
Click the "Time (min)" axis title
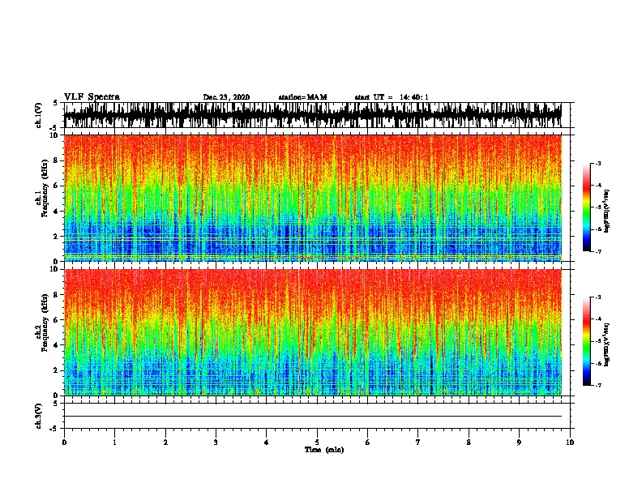[324, 450]
